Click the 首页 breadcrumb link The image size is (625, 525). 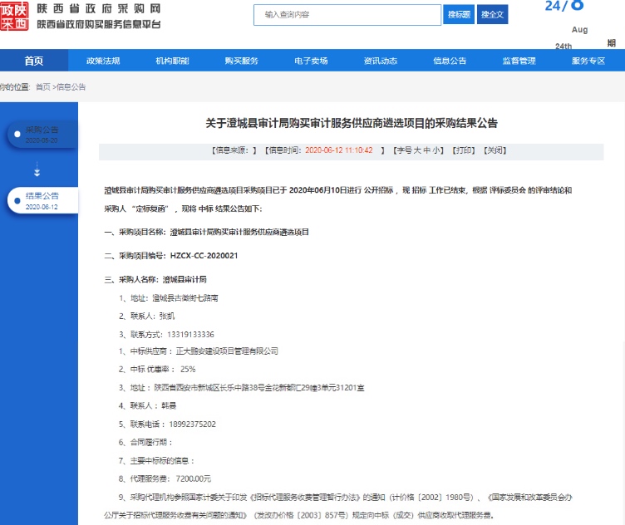(x=42, y=87)
